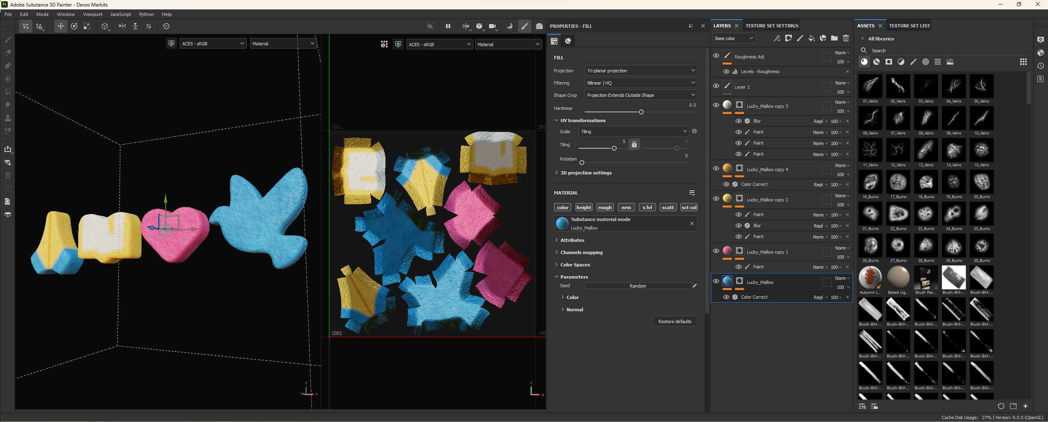Image resolution: width=1048 pixels, height=422 pixels.
Task: Open the Viewport menu
Action: (92, 14)
